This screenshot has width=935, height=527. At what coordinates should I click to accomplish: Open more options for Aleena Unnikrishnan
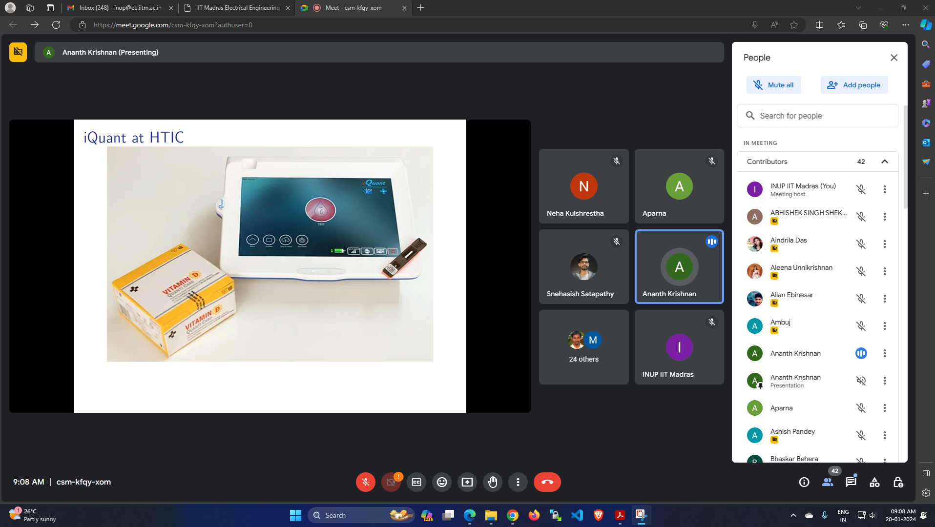(885, 271)
